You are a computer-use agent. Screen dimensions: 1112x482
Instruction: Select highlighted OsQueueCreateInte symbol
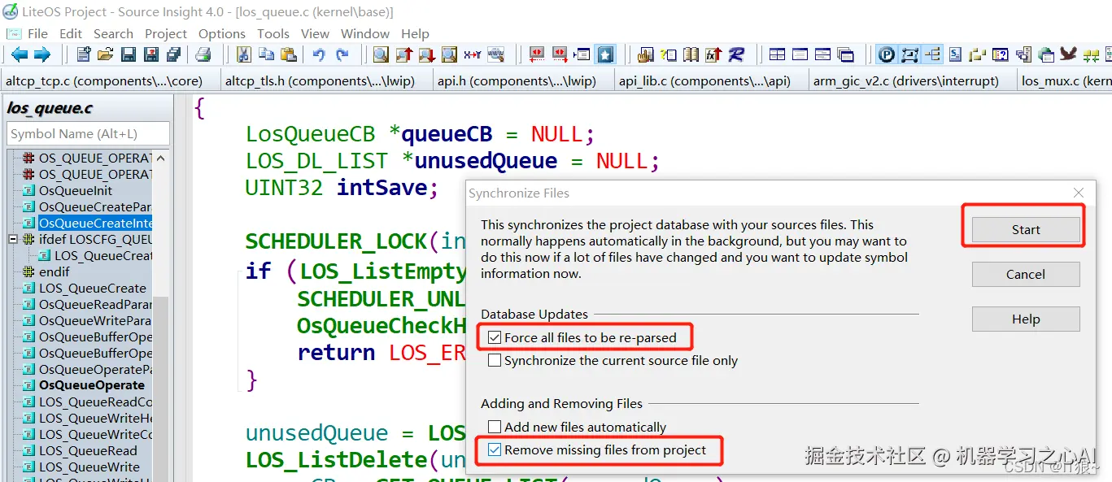pos(95,223)
